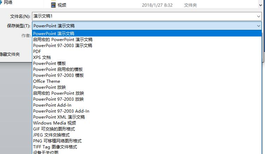Collapse the 保存类型 dropdown arrow
Image resolution: width=265 pixels, height=154 pixels.
[259, 26]
